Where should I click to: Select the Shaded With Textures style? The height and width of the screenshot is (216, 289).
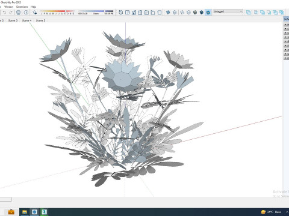(202, 13)
